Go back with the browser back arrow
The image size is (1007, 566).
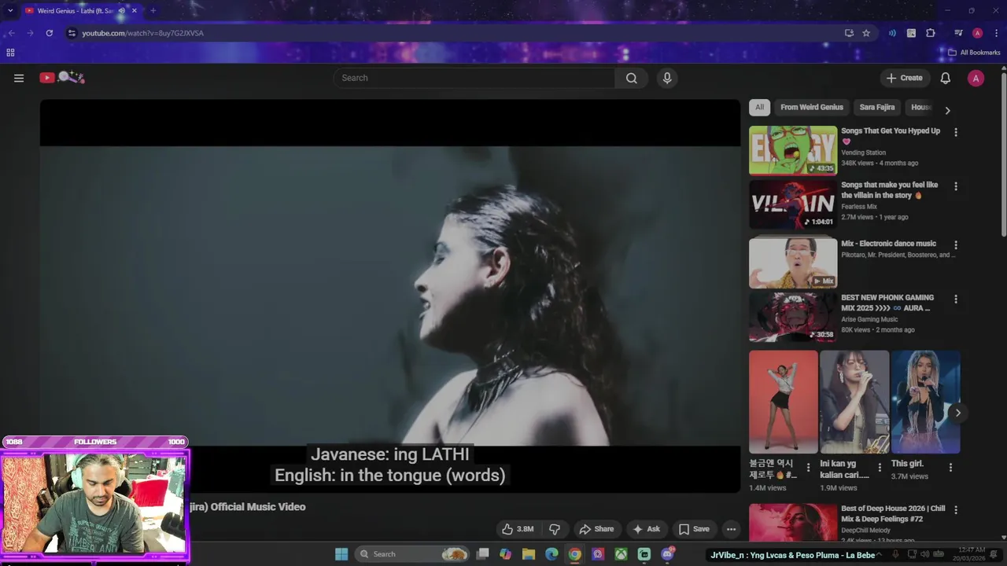click(11, 33)
